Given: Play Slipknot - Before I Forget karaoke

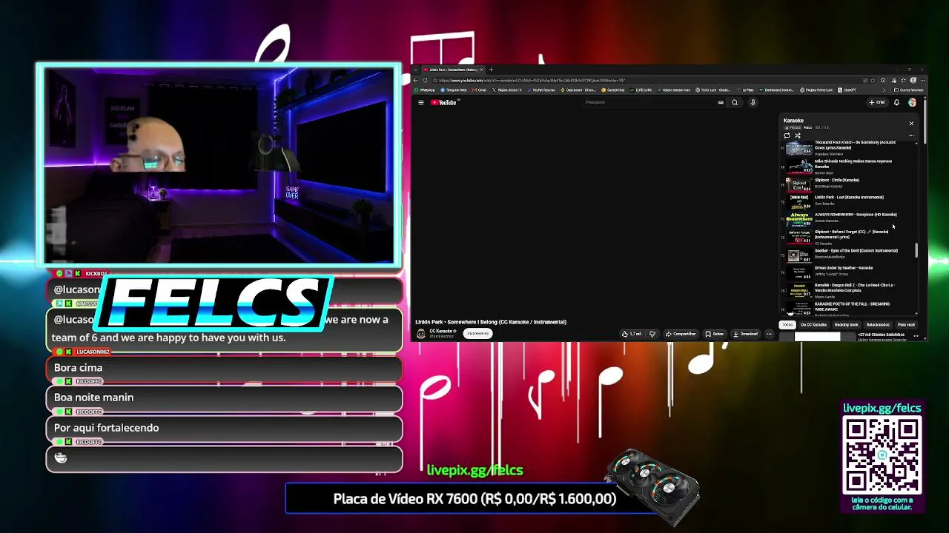Looking at the screenshot, I should coord(851,234).
